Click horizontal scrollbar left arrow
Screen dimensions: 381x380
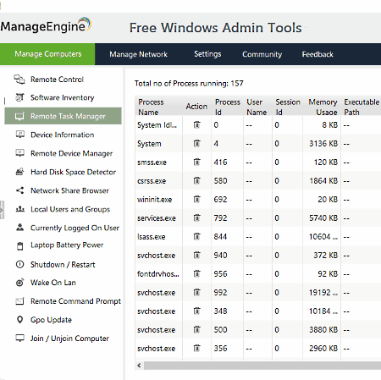click(x=139, y=366)
